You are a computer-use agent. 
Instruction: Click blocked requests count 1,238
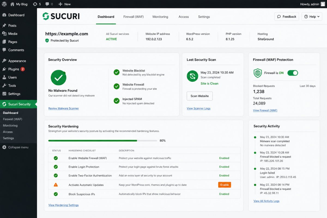(x=259, y=92)
